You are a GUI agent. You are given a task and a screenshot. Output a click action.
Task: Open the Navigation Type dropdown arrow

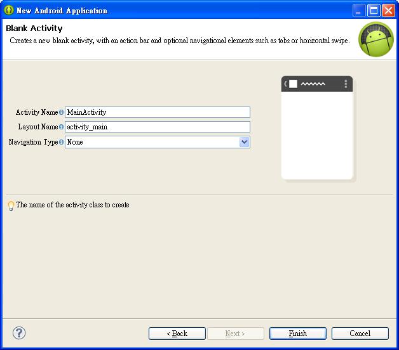[244, 142]
